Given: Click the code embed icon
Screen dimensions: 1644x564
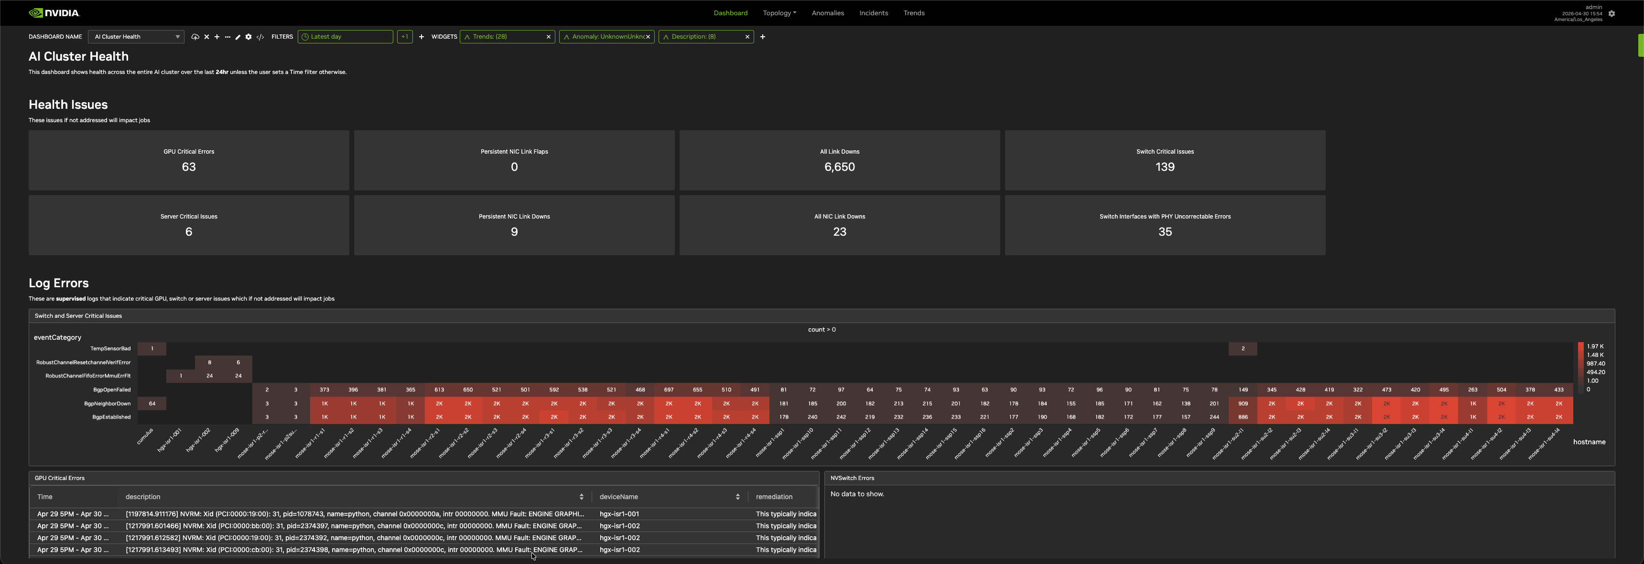Looking at the screenshot, I should point(260,37).
